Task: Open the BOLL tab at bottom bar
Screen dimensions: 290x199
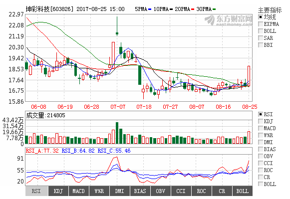Action: point(242,191)
